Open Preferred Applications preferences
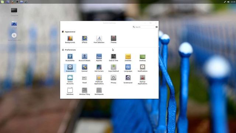This screenshot has height=133, width=236. 99,80
